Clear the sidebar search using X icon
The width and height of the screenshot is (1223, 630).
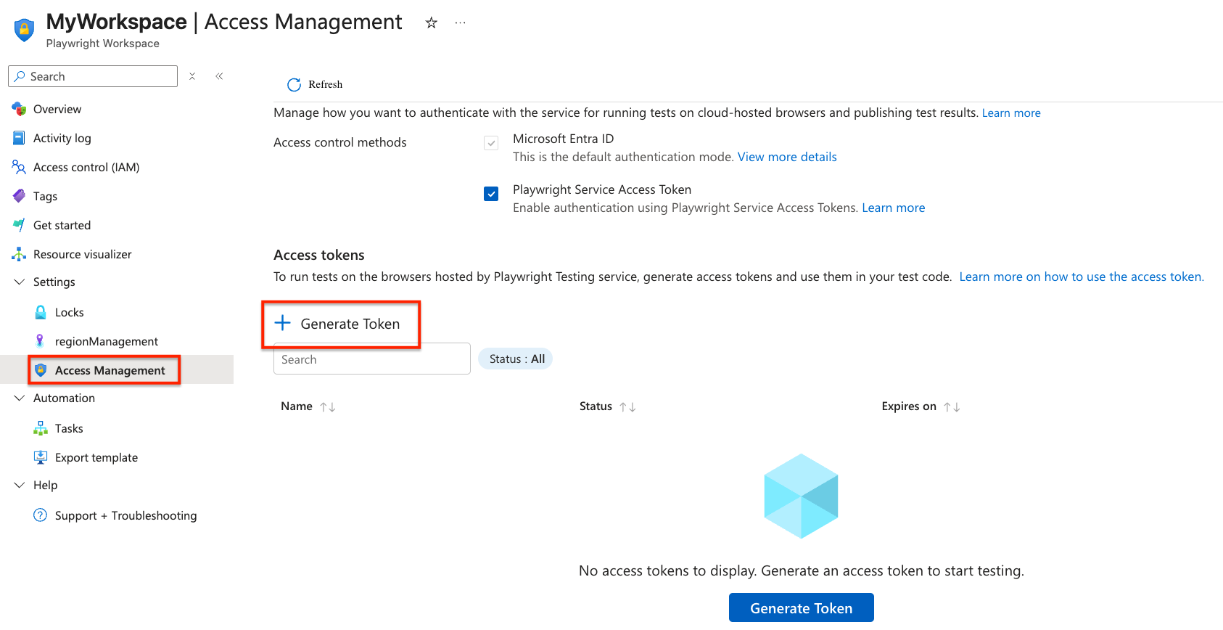192,76
